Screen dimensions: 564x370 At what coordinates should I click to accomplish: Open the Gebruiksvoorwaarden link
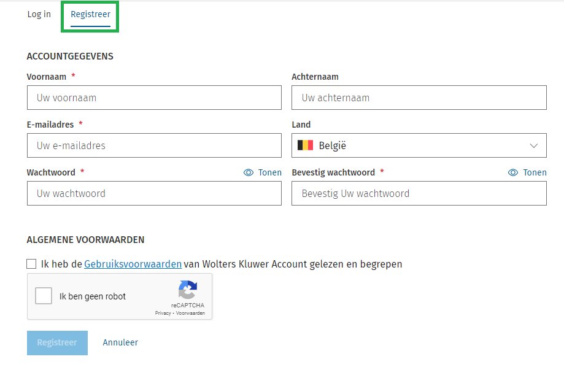[x=133, y=263]
